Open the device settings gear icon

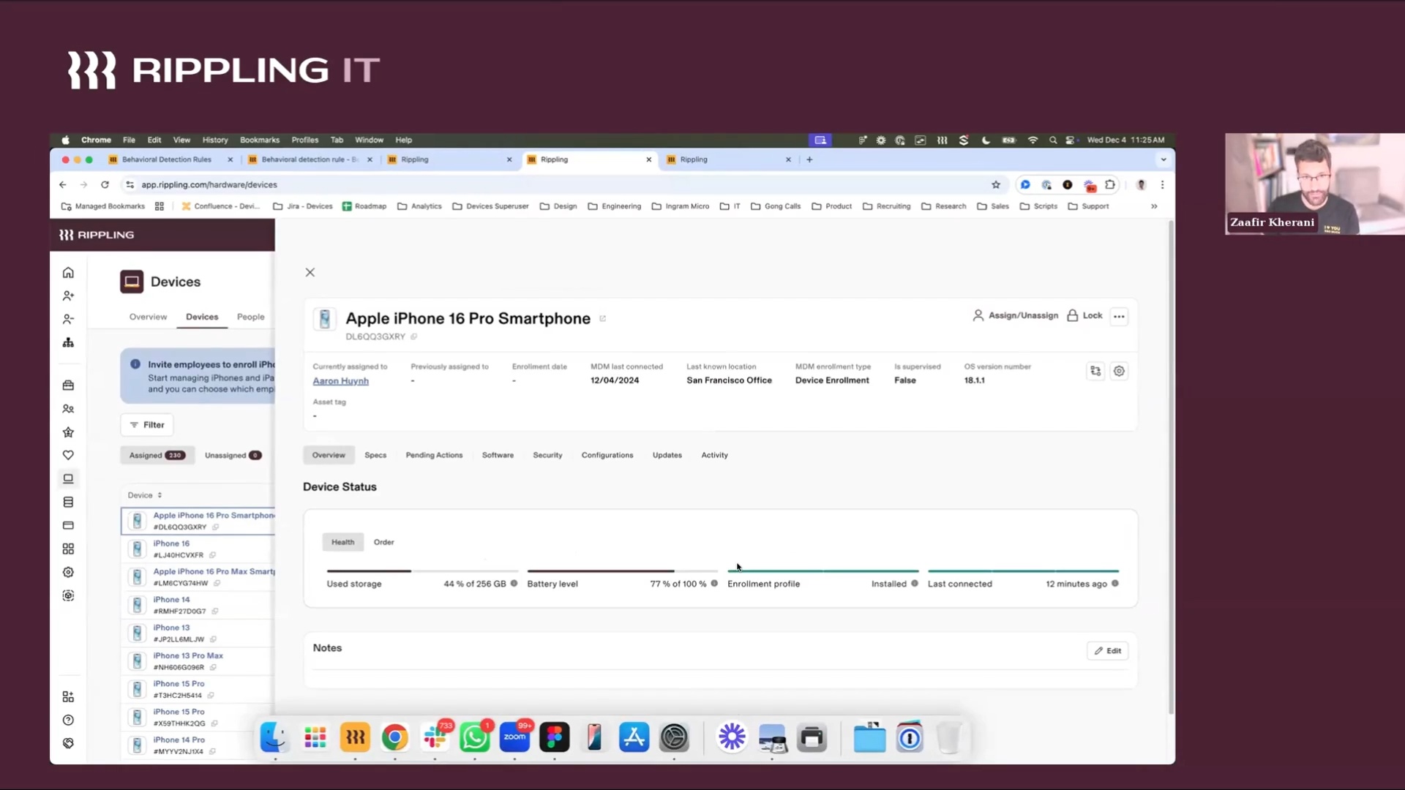tap(1119, 372)
